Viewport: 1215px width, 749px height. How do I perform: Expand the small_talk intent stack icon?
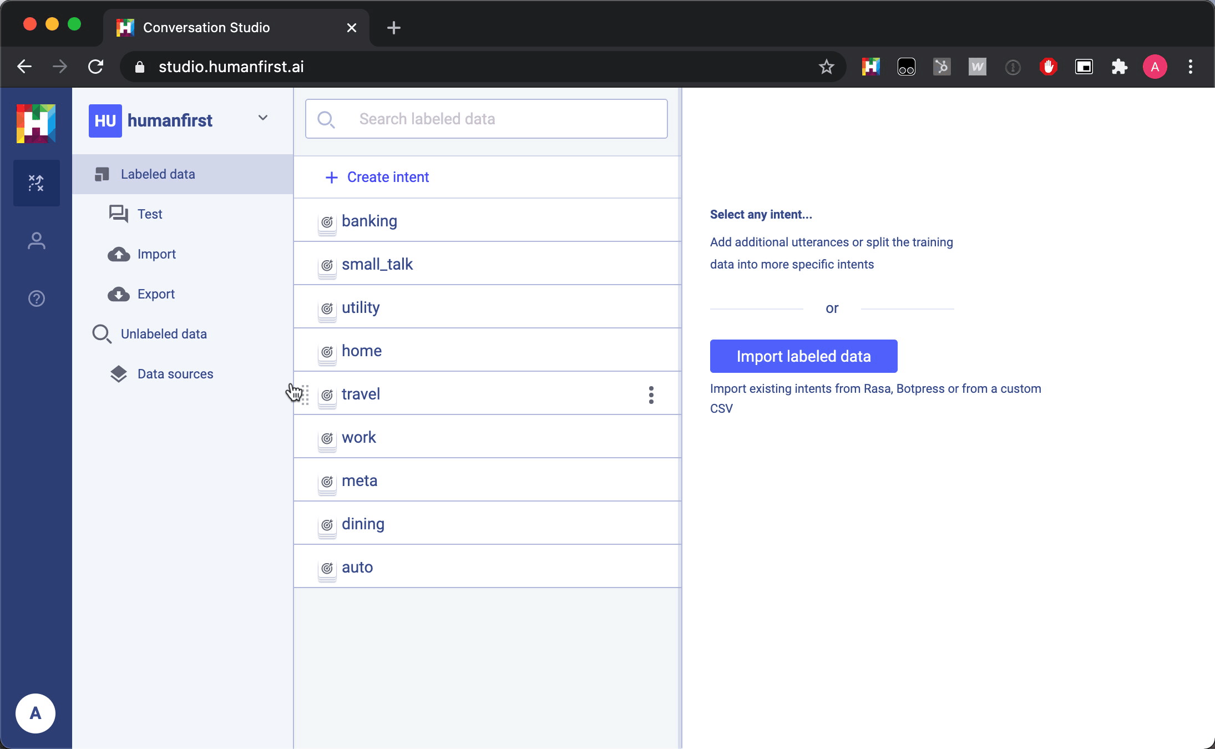(327, 266)
